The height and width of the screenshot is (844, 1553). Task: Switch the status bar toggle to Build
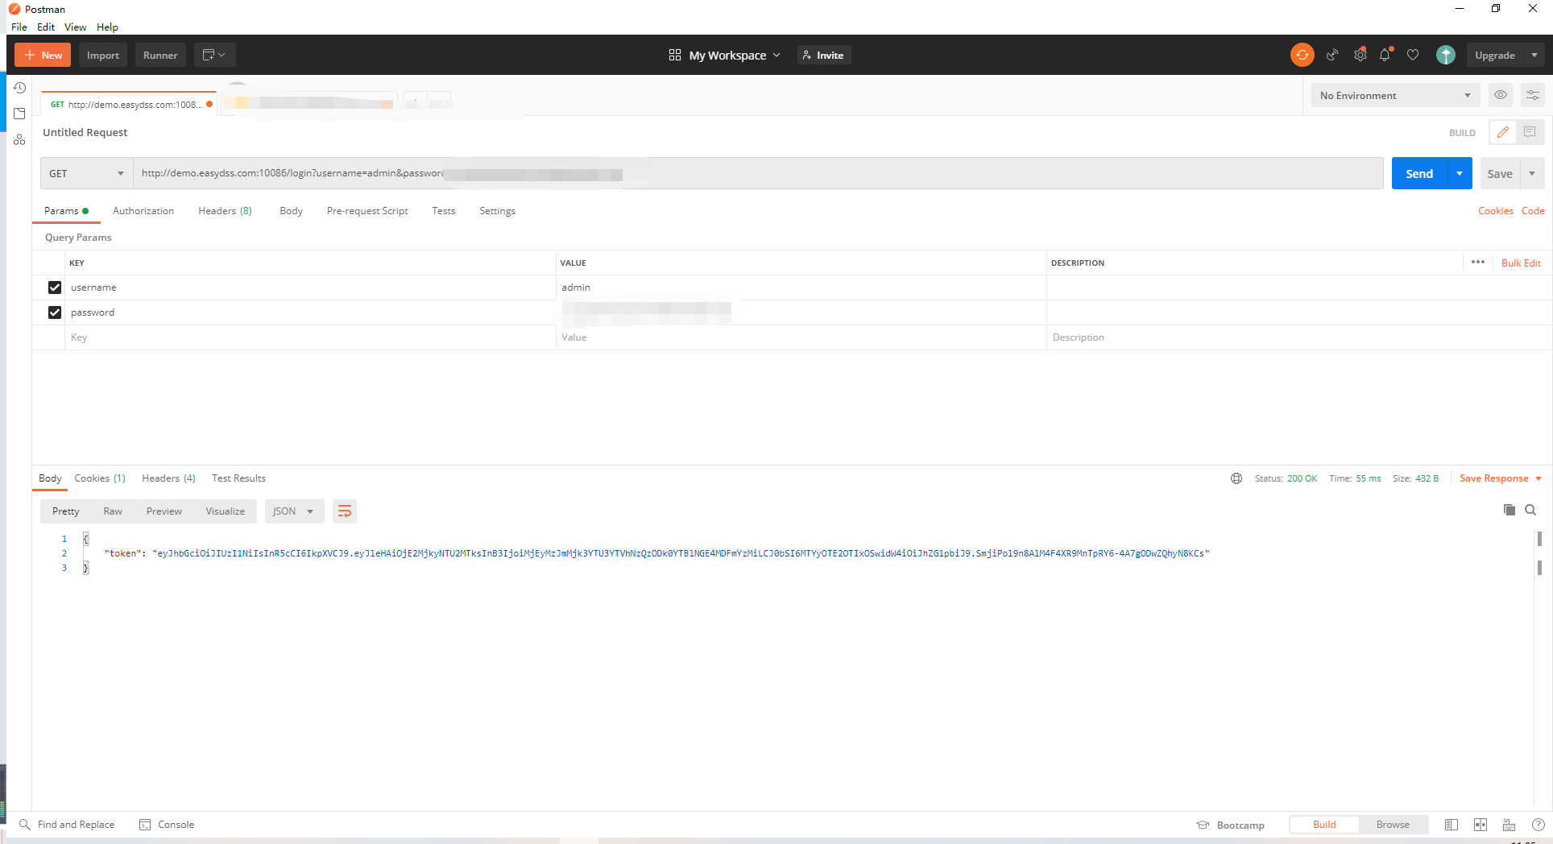pos(1324,825)
